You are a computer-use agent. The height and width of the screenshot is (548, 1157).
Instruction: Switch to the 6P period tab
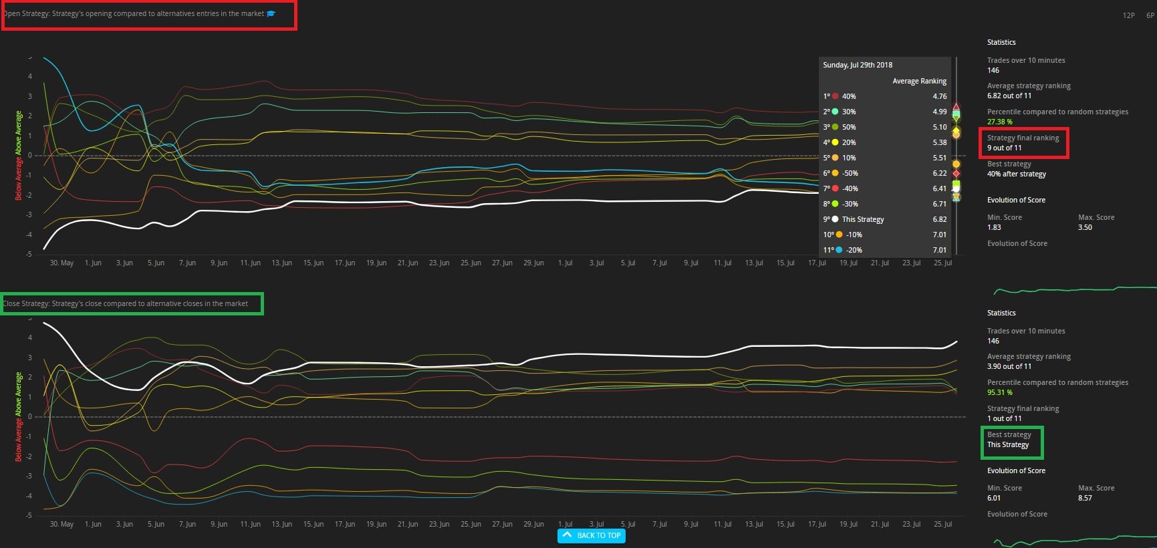pyautogui.click(x=1150, y=15)
